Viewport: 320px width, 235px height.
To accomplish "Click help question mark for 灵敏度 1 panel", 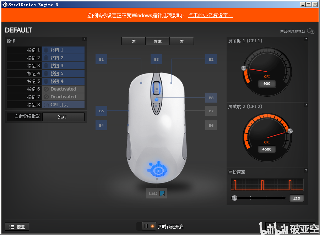I will click(306, 39).
